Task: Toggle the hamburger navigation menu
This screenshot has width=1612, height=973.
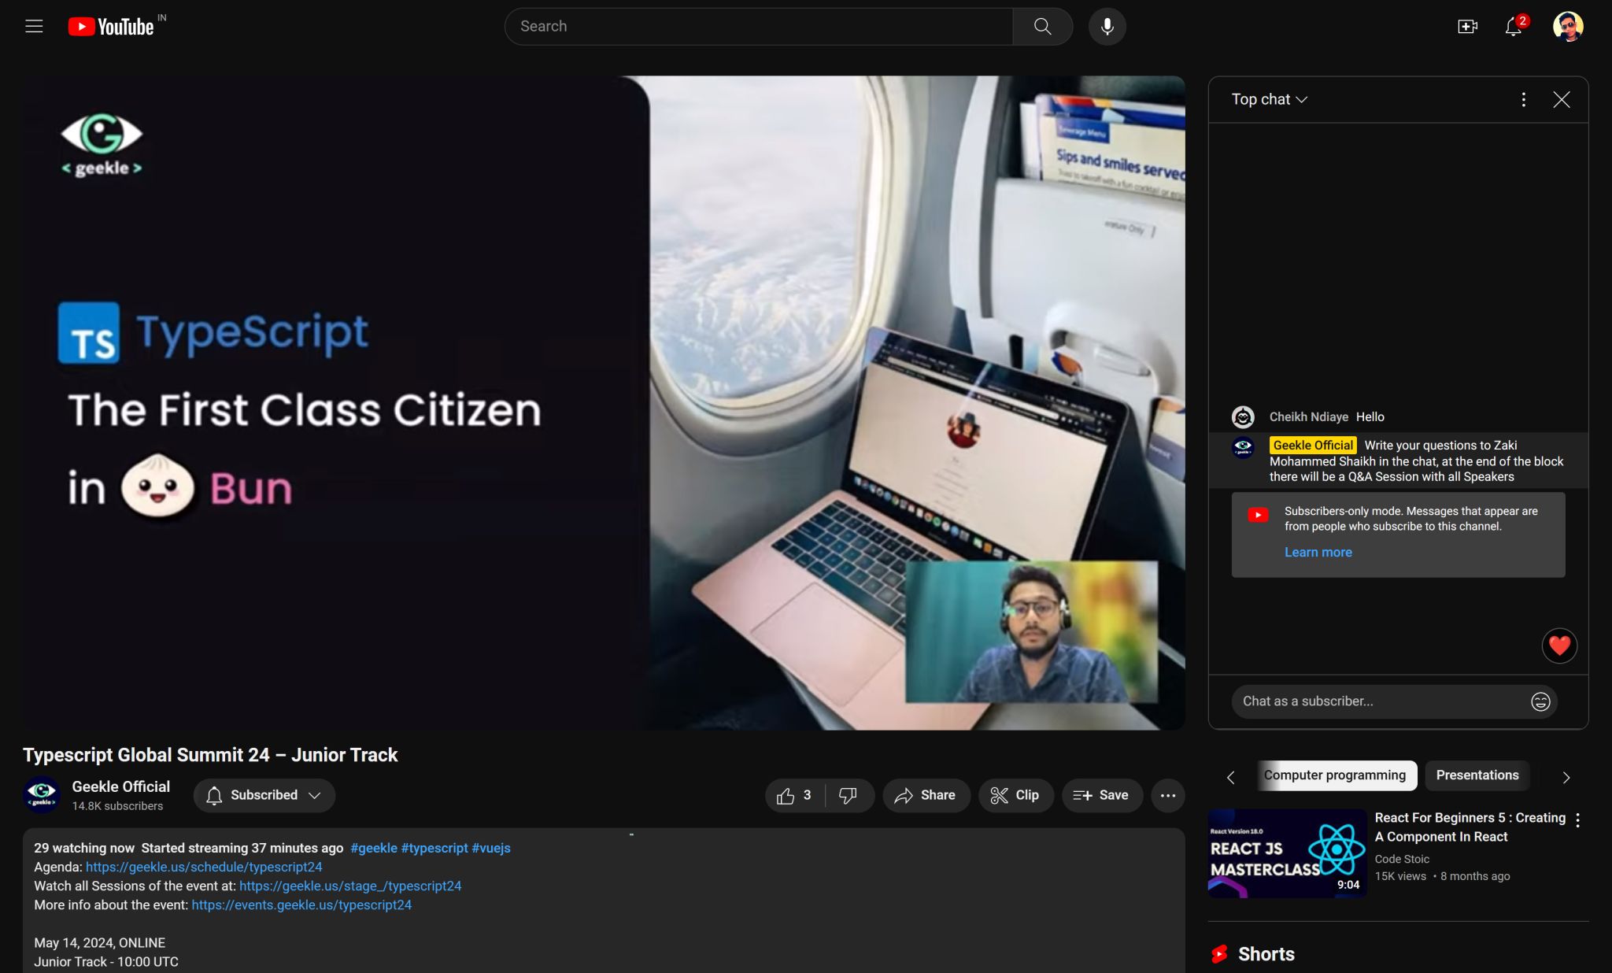Action: coord(34,26)
